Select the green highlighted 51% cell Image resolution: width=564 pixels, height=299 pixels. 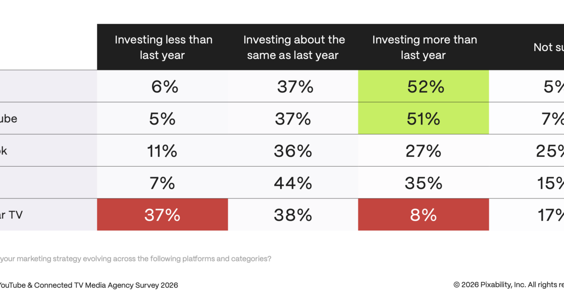pos(423,118)
